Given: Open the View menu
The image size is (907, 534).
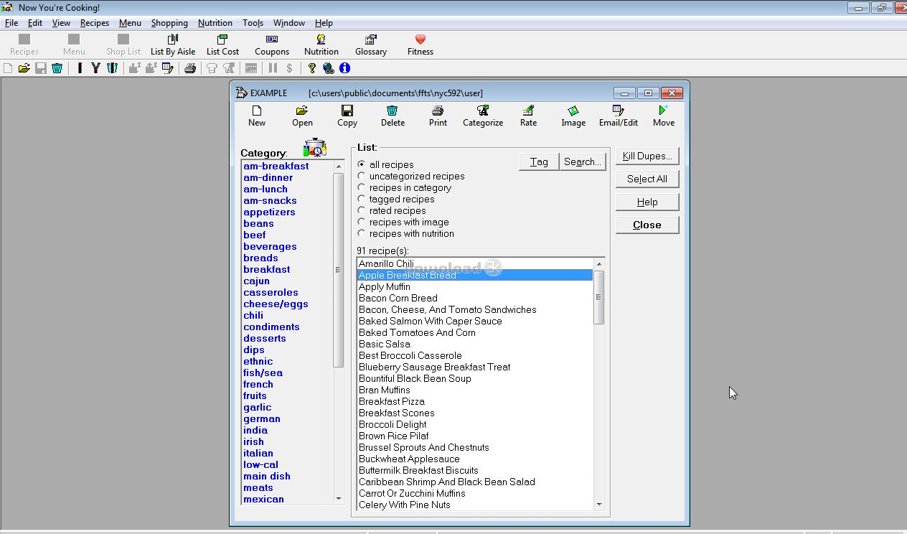Looking at the screenshot, I should [61, 23].
